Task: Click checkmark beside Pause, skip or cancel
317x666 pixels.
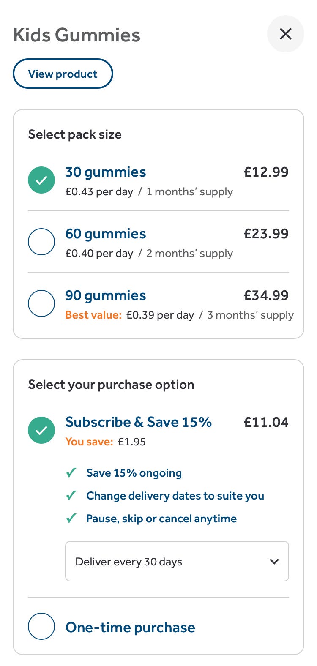Action: click(x=71, y=518)
